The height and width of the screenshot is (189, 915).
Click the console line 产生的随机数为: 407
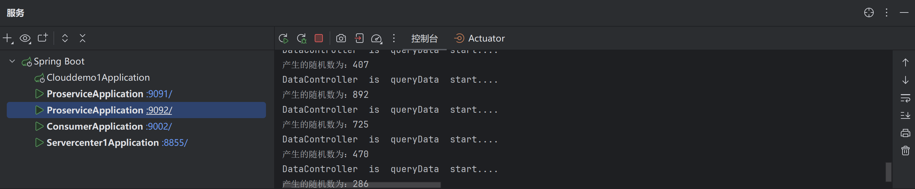(x=326, y=65)
